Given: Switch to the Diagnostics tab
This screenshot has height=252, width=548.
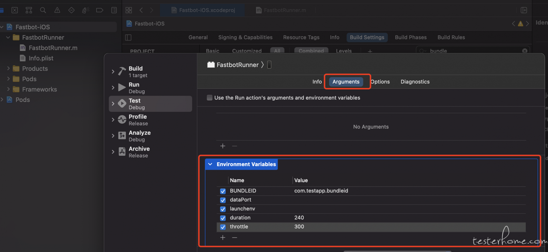Looking at the screenshot, I should tap(415, 82).
